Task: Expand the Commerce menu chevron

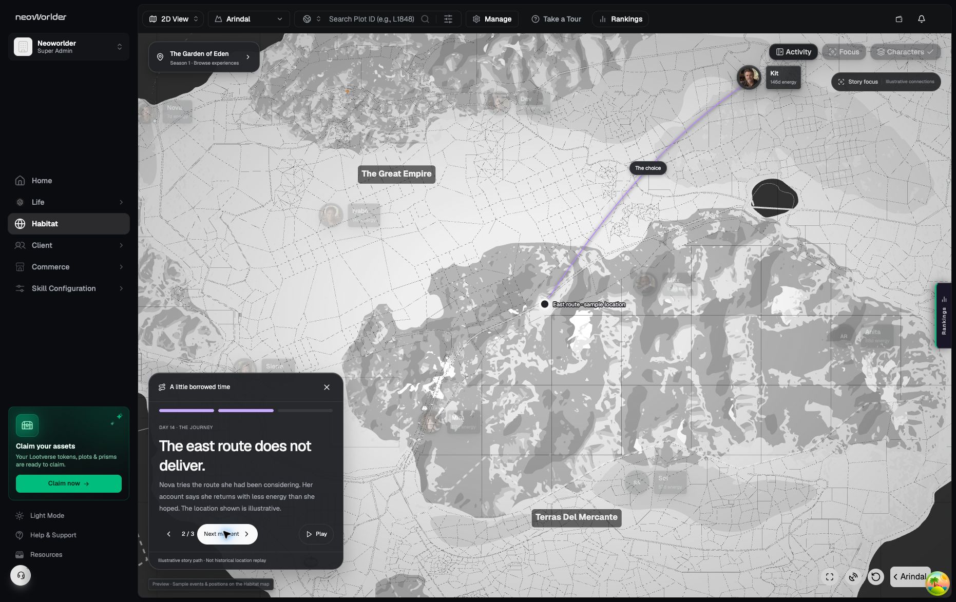Action: [x=121, y=267]
